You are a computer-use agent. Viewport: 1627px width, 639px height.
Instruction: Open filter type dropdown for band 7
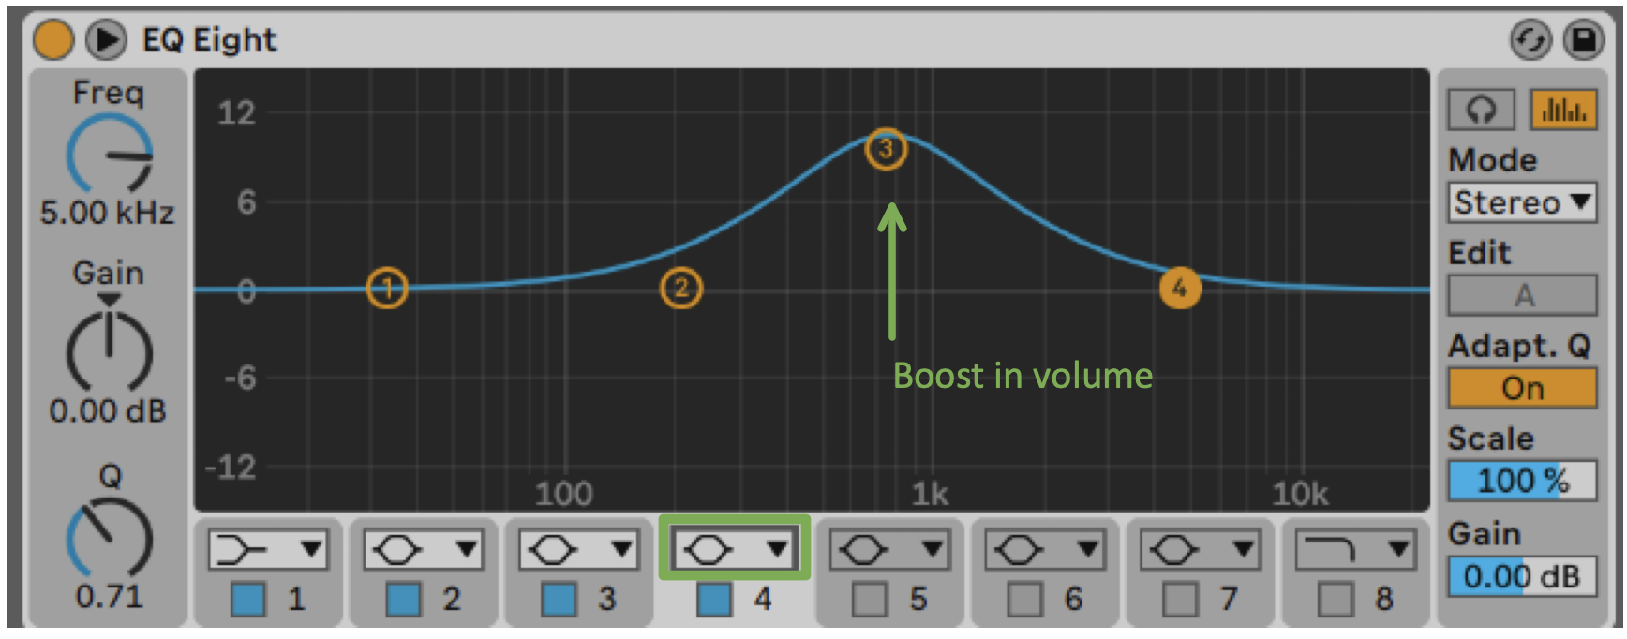[x=1202, y=550]
